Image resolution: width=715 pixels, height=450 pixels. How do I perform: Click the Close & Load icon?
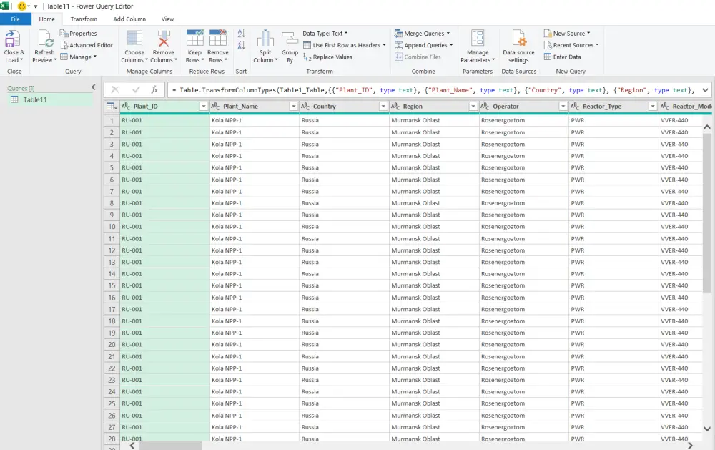pos(12,39)
